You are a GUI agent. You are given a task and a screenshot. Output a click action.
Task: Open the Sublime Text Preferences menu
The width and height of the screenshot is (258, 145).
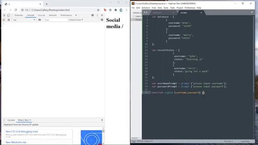click(x=190, y=8)
